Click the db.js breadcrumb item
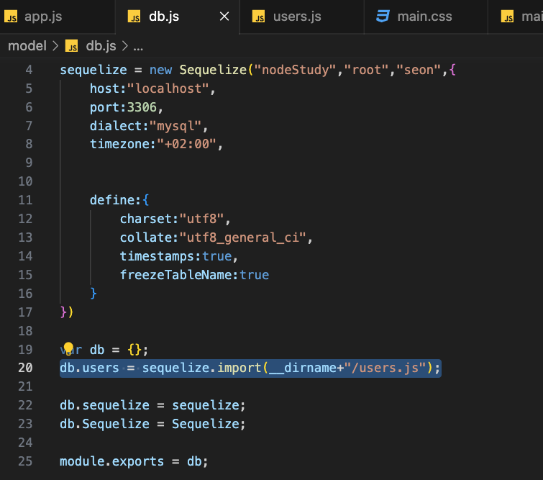Viewport: 543px width, 480px height. point(101,46)
